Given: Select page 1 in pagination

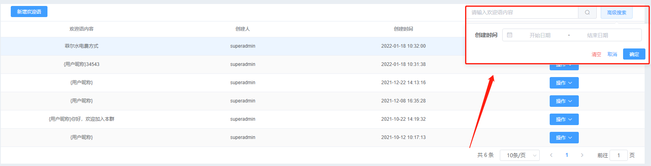Looking at the screenshot, I should [x=566, y=155].
